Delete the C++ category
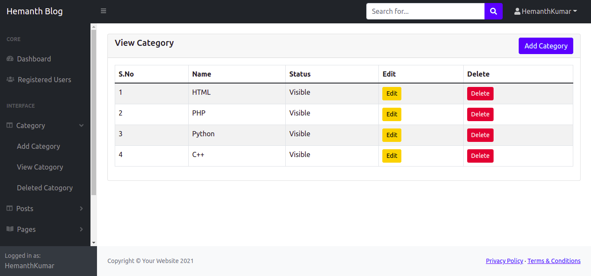 point(480,156)
